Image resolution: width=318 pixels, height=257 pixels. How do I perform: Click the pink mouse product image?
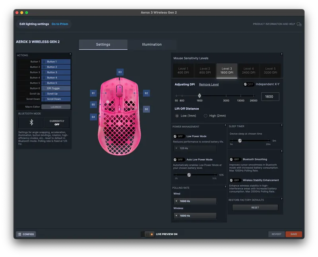(119, 116)
